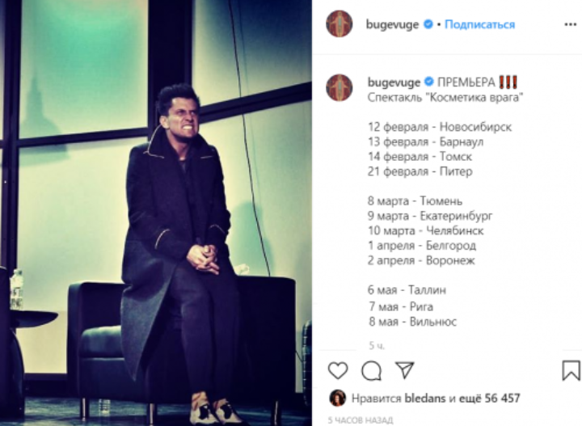Save post with bookmark icon
The image size is (582, 426).
[x=571, y=370]
